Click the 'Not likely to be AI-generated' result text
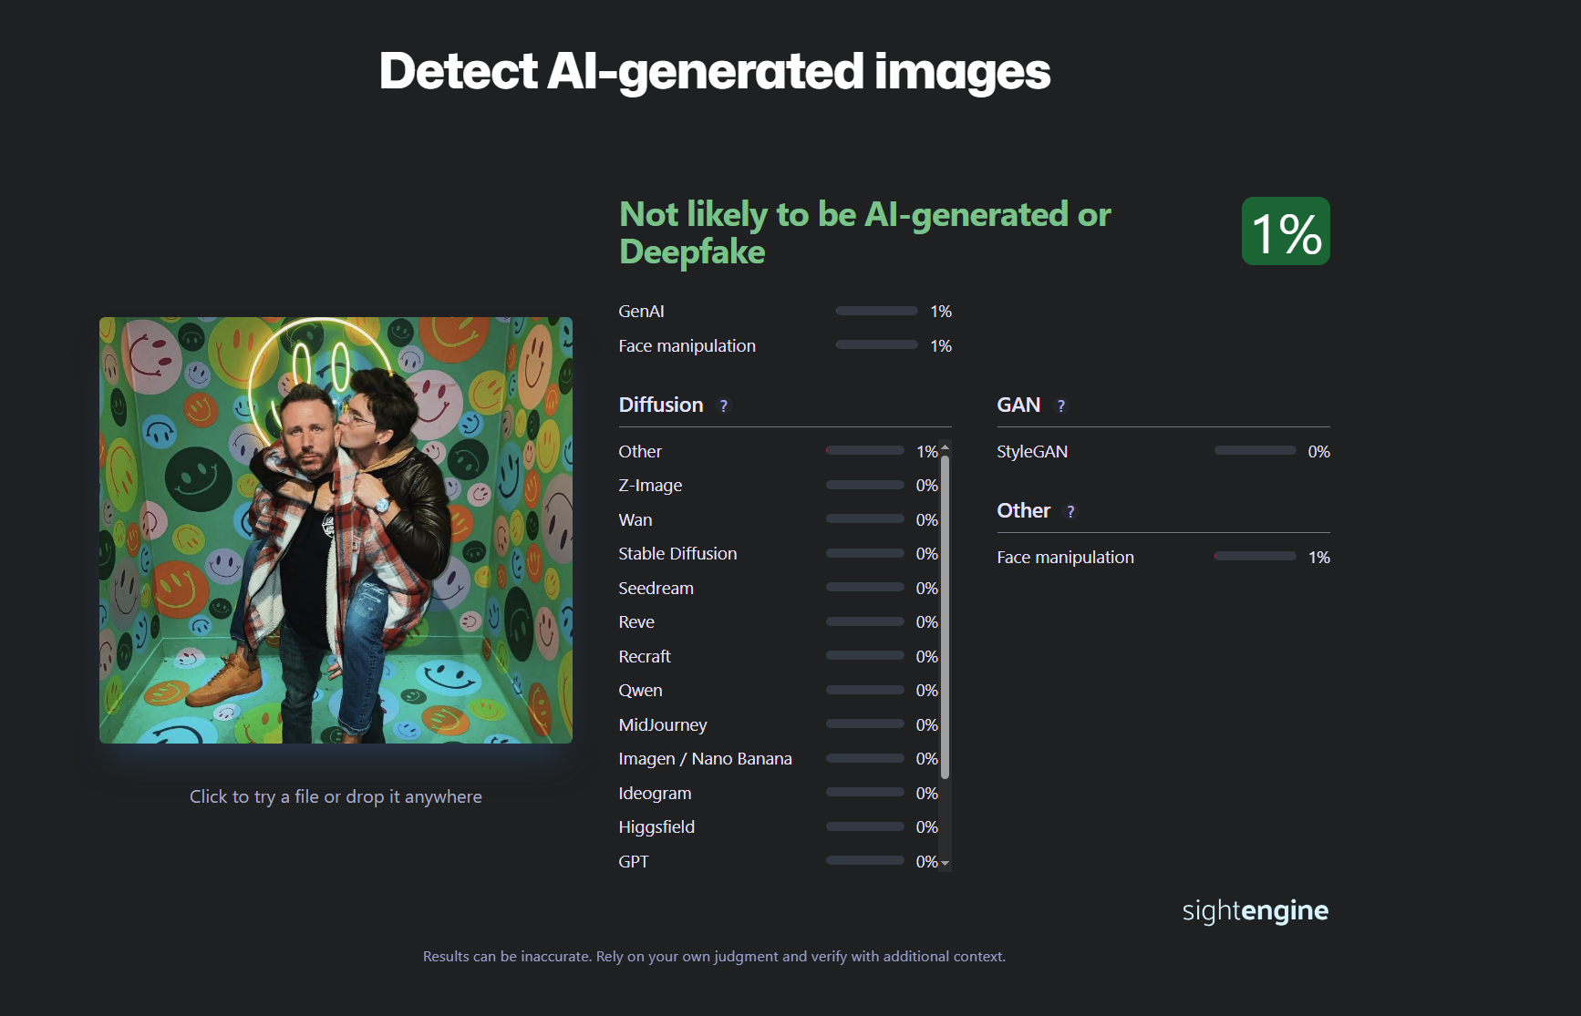Screen dimensions: 1581x1016 coord(865,232)
